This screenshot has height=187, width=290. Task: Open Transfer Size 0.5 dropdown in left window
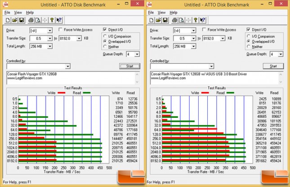pyautogui.click(x=50, y=39)
